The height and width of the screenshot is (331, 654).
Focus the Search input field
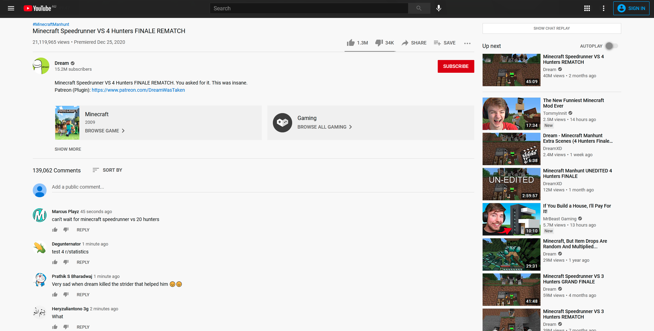pos(309,8)
